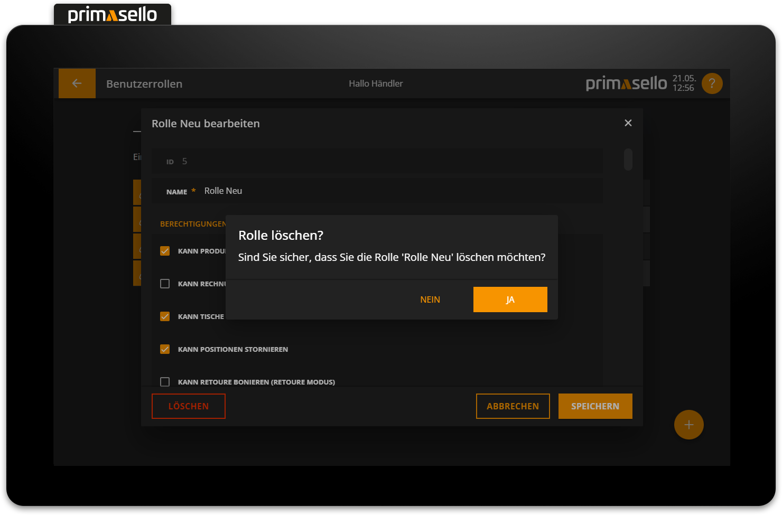Click the back arrow in the header
This screenshot has height=515, width=782.
point(77,83)
